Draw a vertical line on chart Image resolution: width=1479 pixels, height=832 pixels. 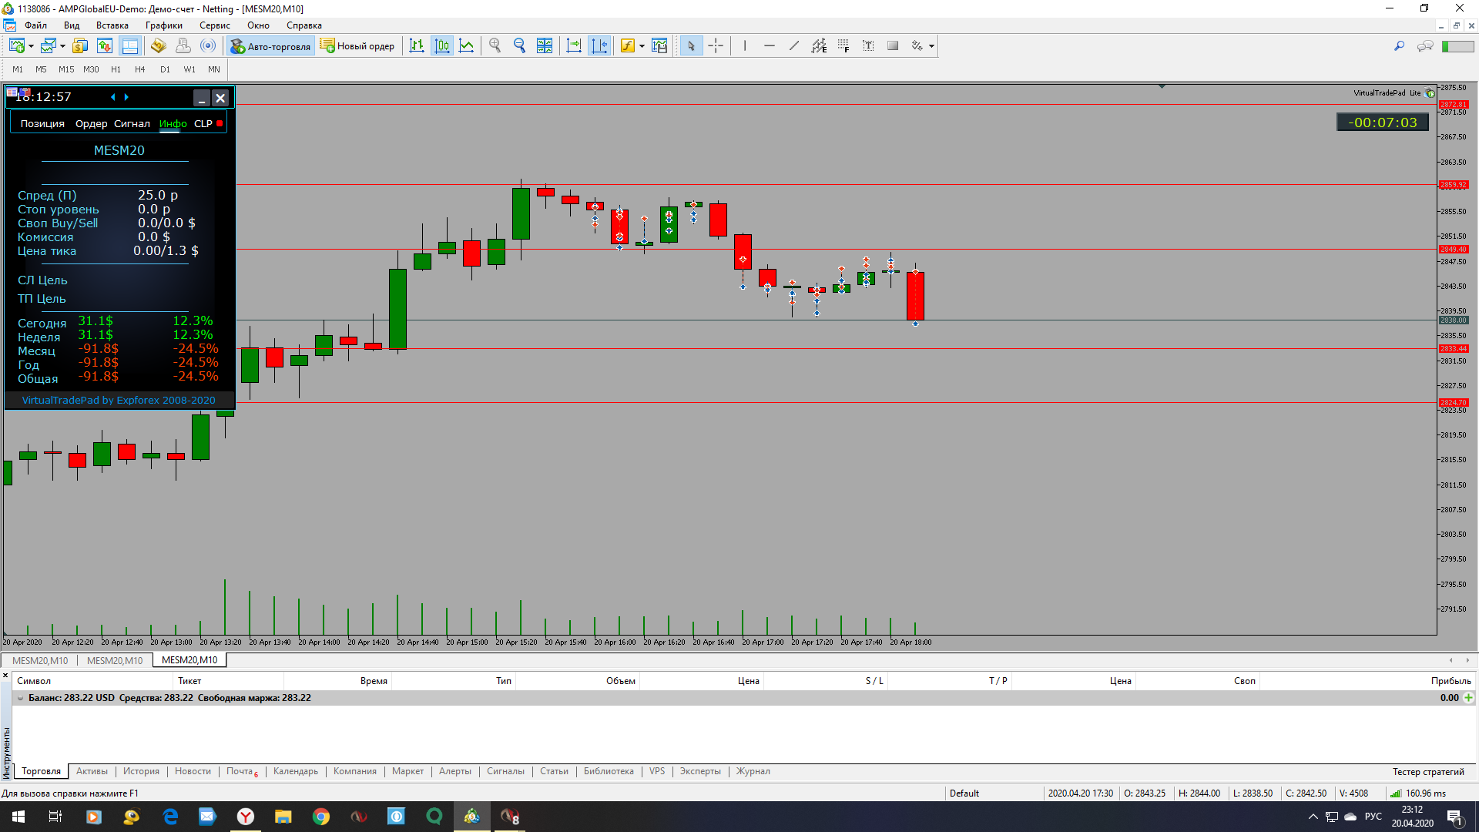(x=745, y=46)
